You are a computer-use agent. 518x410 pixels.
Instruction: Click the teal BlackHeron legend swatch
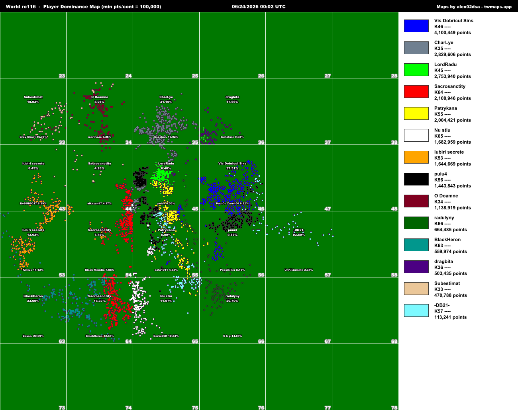pyautogui.click(x=416, y=245)
